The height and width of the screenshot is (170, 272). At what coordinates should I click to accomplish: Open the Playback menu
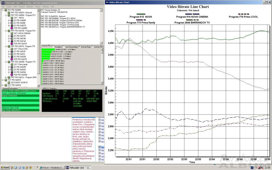point(30,6)
